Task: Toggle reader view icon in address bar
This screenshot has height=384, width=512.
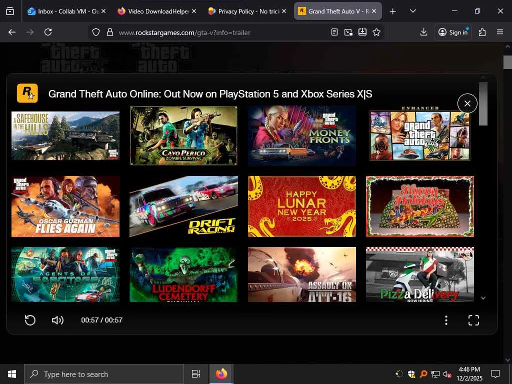Action: (334, 32)
